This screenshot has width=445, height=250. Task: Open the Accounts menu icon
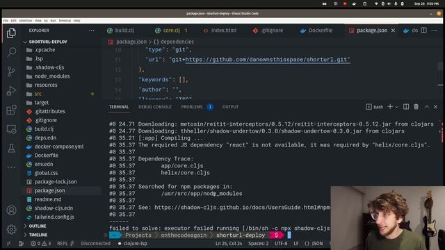click(11, 210)
